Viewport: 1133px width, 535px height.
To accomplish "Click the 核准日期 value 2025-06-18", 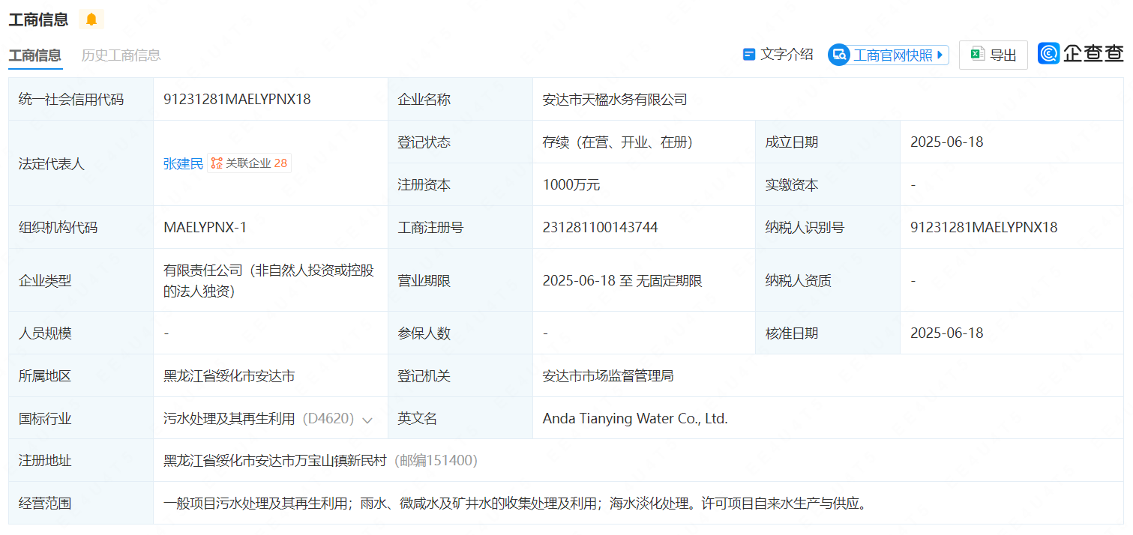I will click(946, 333).
